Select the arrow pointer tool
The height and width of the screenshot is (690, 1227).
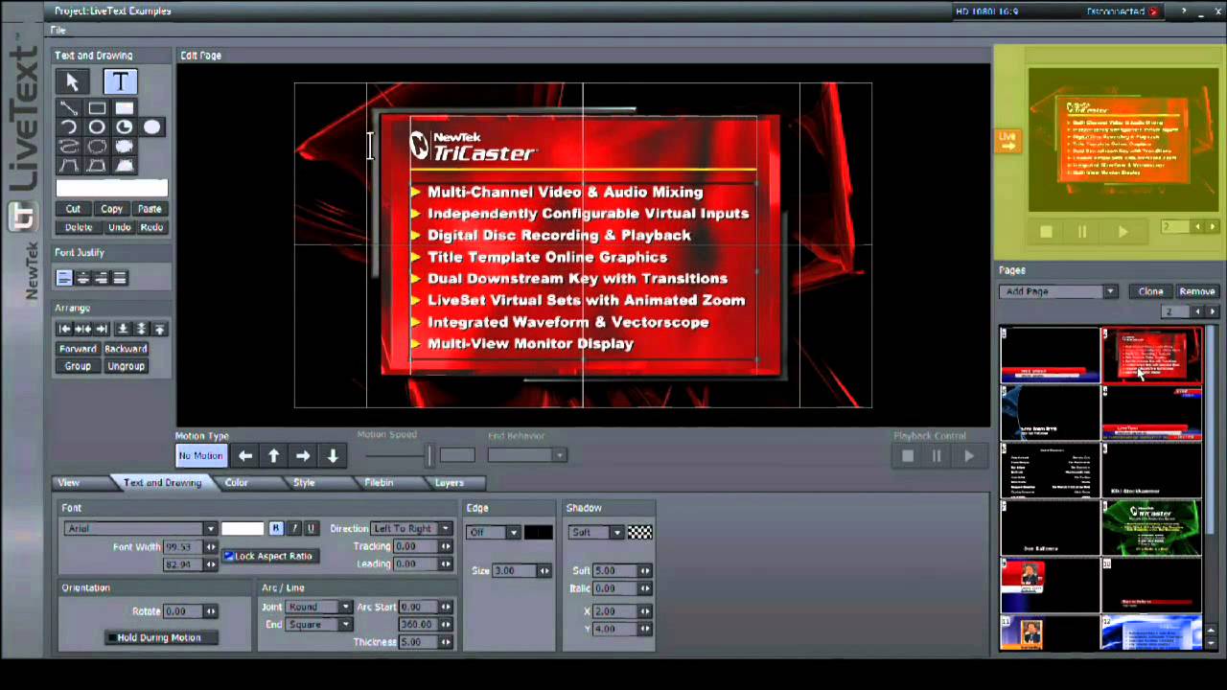tap(72, 82)
